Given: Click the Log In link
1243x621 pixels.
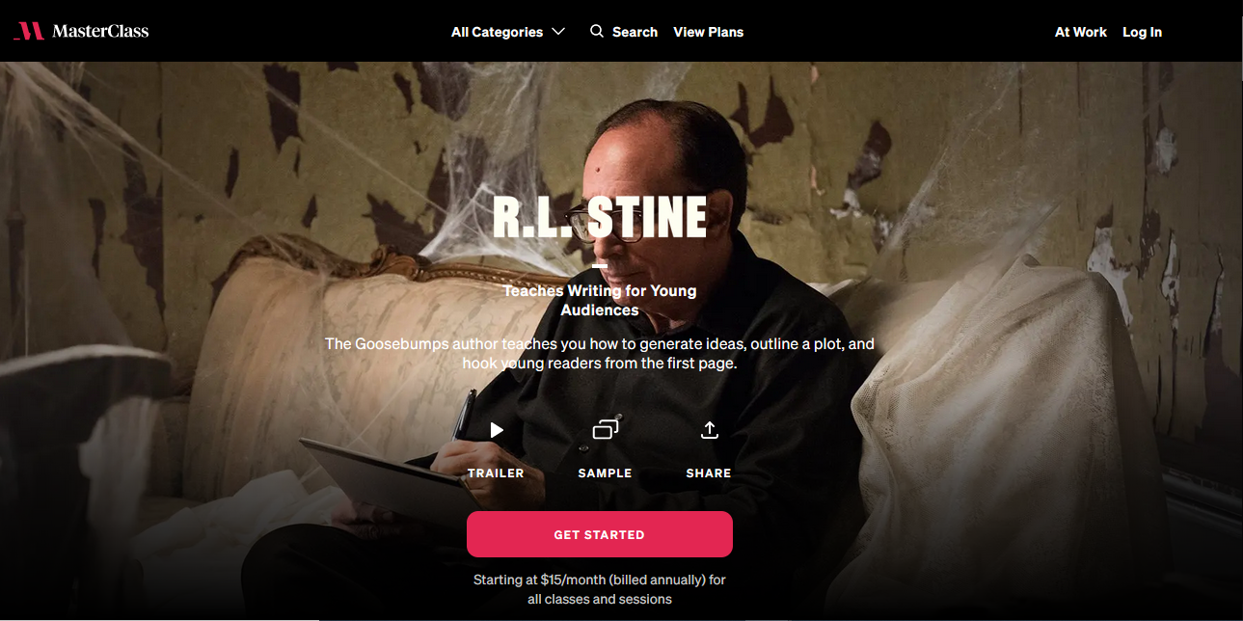Looking at the screenshot, I should tap(1142, 32).
